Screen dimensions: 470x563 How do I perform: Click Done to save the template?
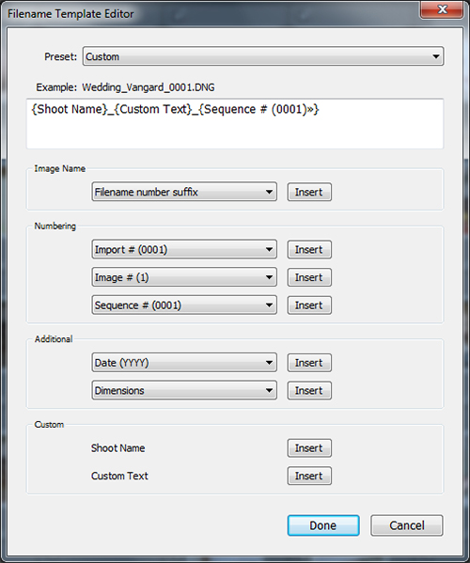click(323, 525)
